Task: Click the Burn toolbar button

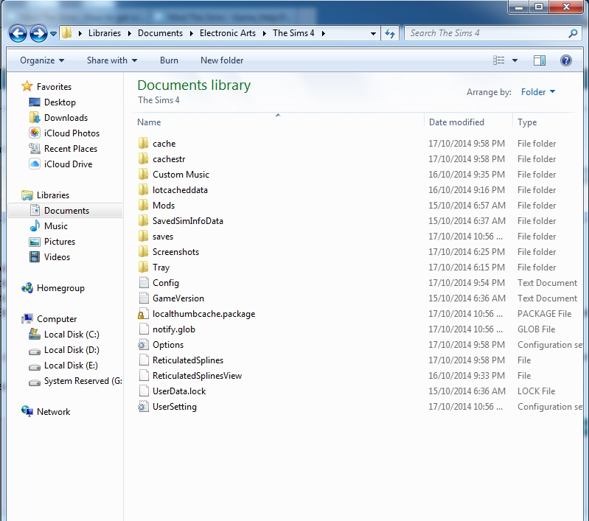Action: pyautogui.click(x=169, y=60)
